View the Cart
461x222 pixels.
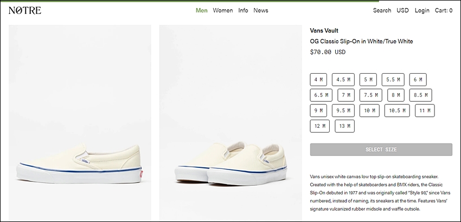tap(443, 10)
